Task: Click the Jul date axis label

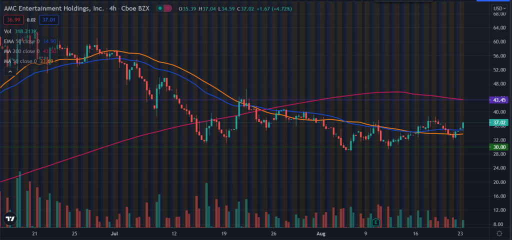Action: pos(114,234)
